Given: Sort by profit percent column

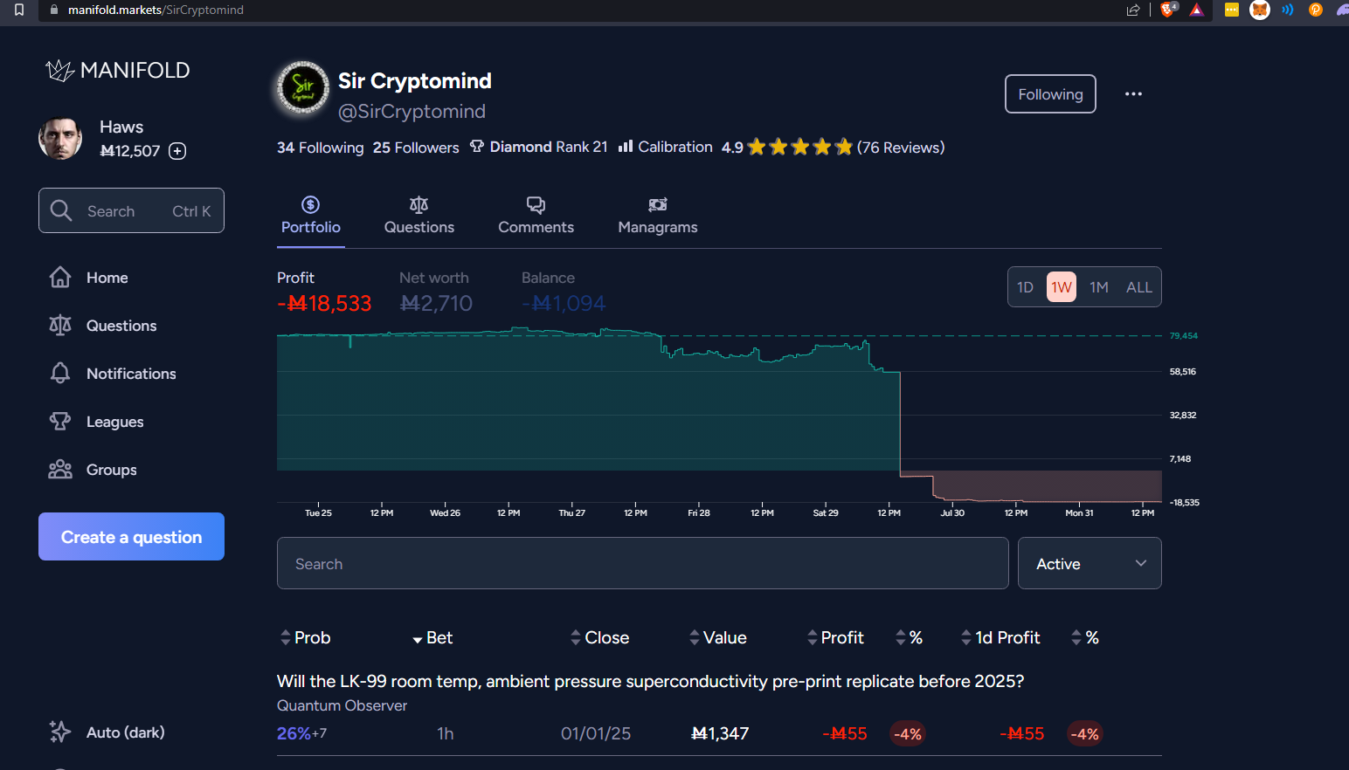Looking at the screenshot, I should (x=909, y=637).
